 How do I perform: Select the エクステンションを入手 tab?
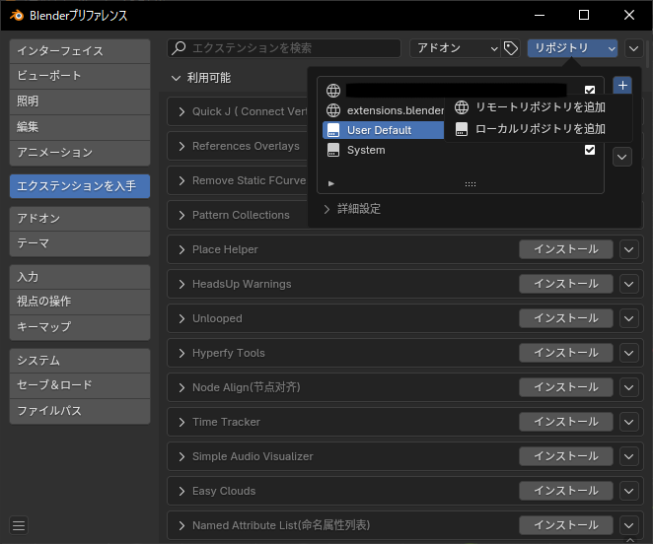pos(80,186)
